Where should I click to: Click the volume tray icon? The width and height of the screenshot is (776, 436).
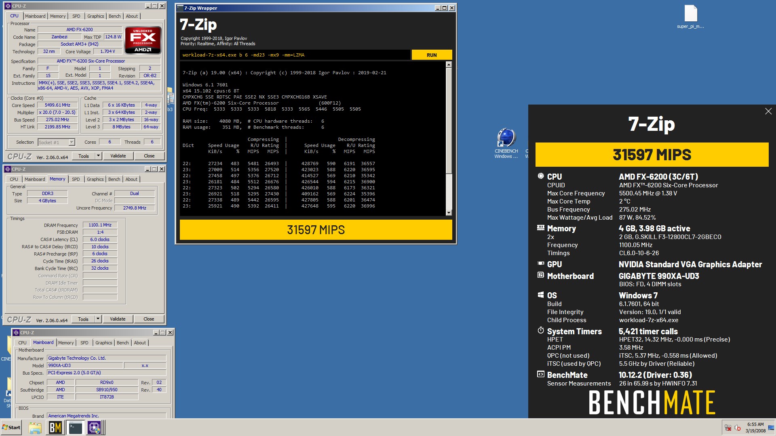coord(738,428)
